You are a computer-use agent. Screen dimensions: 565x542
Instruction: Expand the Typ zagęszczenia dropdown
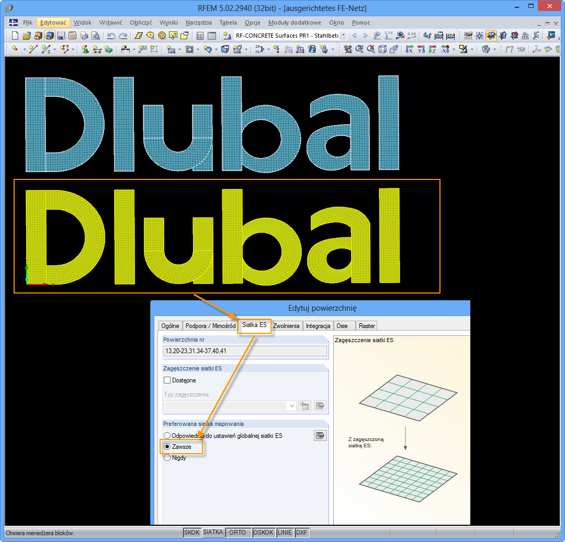click(292, 406)
